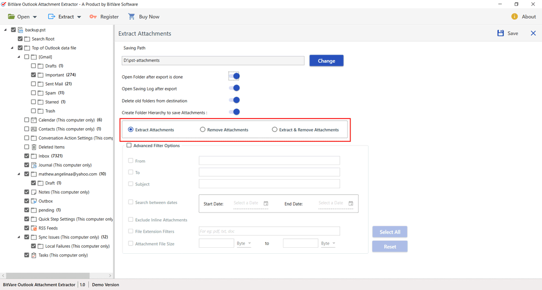Collapse the Sync Issues folder node
Screen dimensions: 542x290
pos(19,237)
